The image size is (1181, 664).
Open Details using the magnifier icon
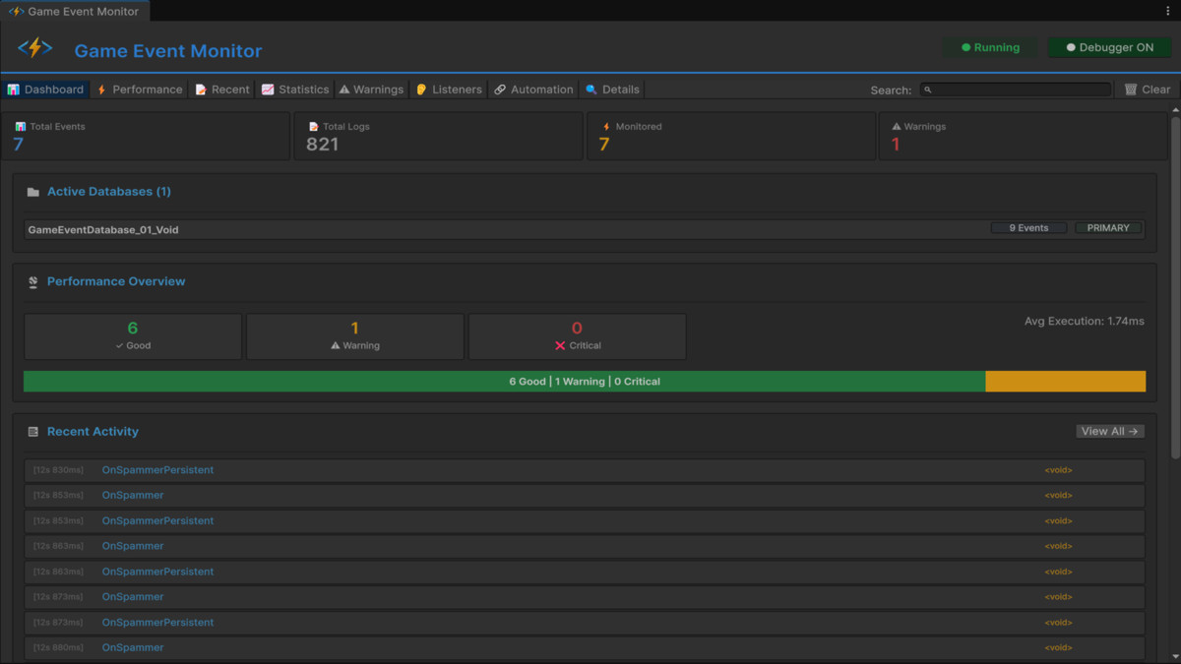pos(589,89)
